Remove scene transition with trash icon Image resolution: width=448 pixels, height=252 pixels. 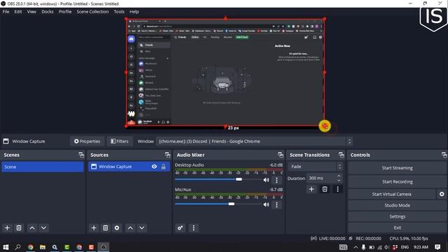click(325, 189)
